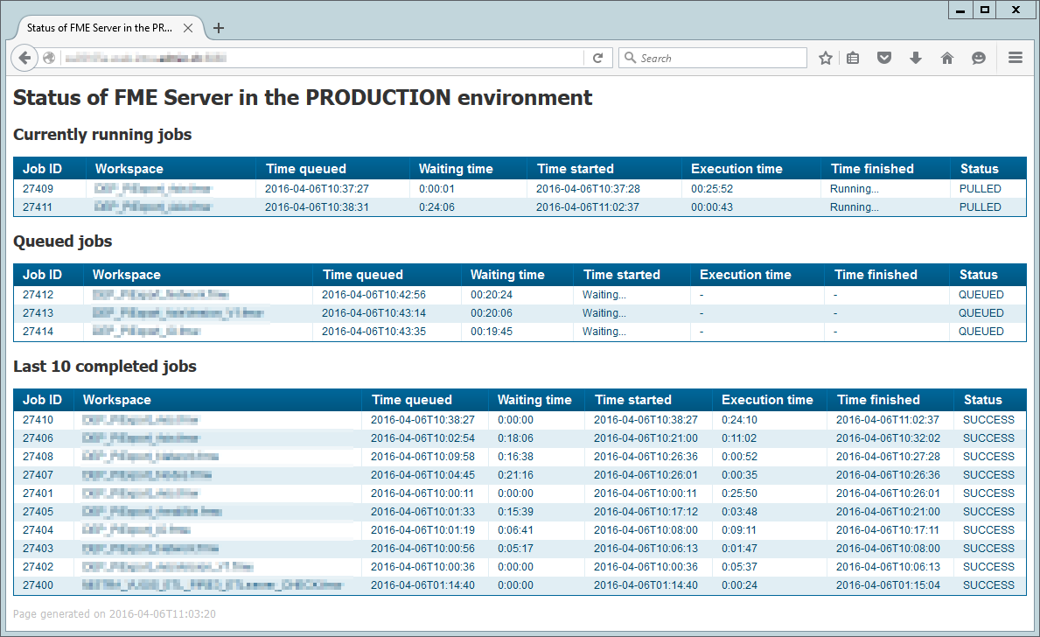Select queued job ID 27412
The height and width of the screenshot is (637, 1040).
click(x=38, y=295)
